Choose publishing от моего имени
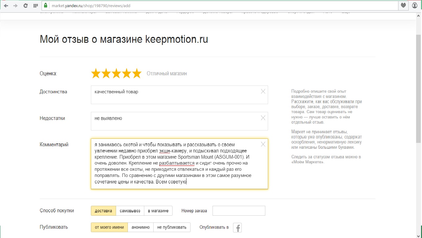 point(109,227)
